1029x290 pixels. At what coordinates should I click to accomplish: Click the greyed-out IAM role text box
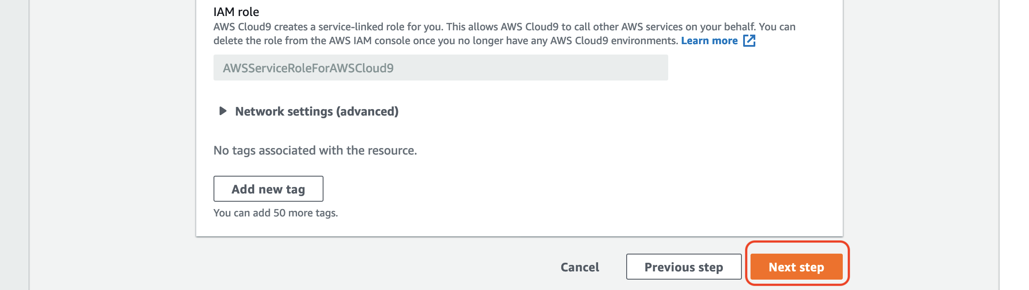pos(440,68)
